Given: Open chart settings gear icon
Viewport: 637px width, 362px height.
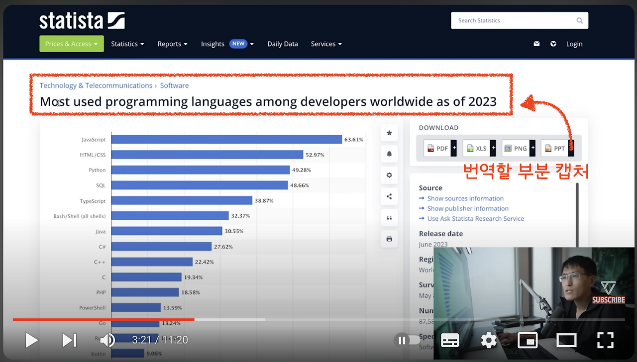Looking at the screenshot, I should (389, 175).
